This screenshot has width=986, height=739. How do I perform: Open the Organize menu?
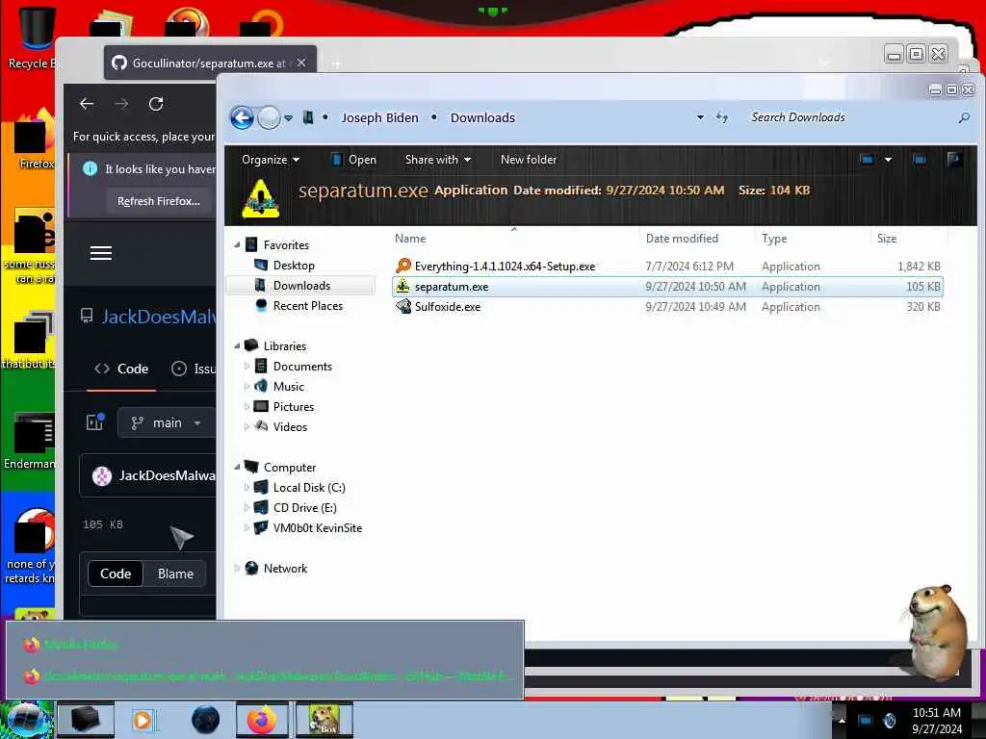click(x=271, y=160)
